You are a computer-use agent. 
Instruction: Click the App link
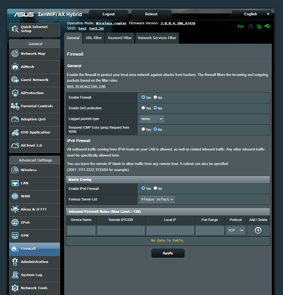240,26
